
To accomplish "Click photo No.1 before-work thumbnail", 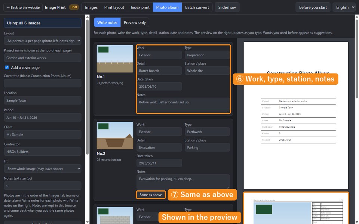I will coord(115,59).
